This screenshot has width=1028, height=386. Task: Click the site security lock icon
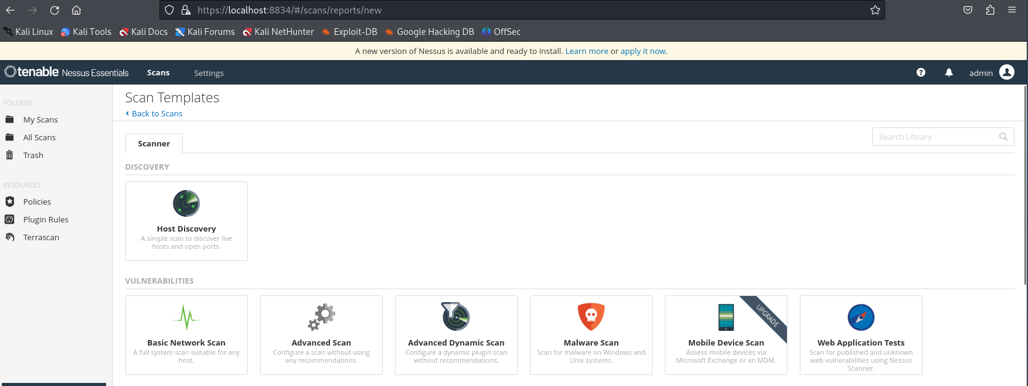pos(186,10)
